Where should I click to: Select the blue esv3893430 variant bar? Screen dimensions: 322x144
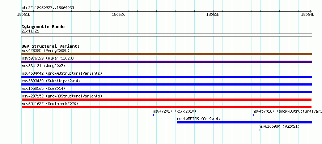[x=166, y=84]
